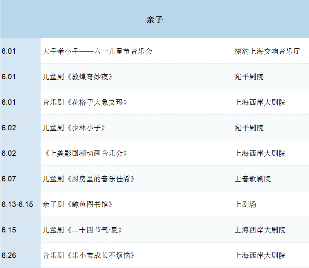
Task: Click 音乐剧《花格子大象艾玛》 title
Action: tap(85, 102)
